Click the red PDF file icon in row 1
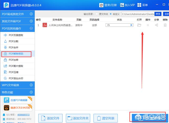The height and width of the screenshot is (123, 169). click(x=45, y=25)
